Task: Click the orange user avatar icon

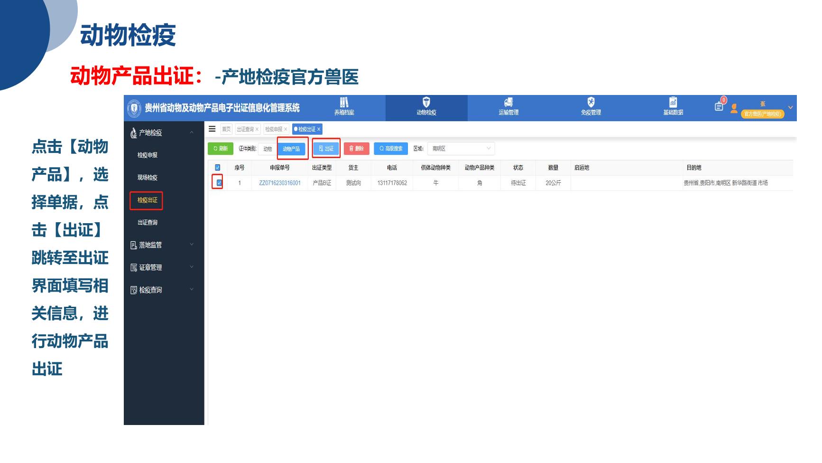Action: tap(734, 109)
